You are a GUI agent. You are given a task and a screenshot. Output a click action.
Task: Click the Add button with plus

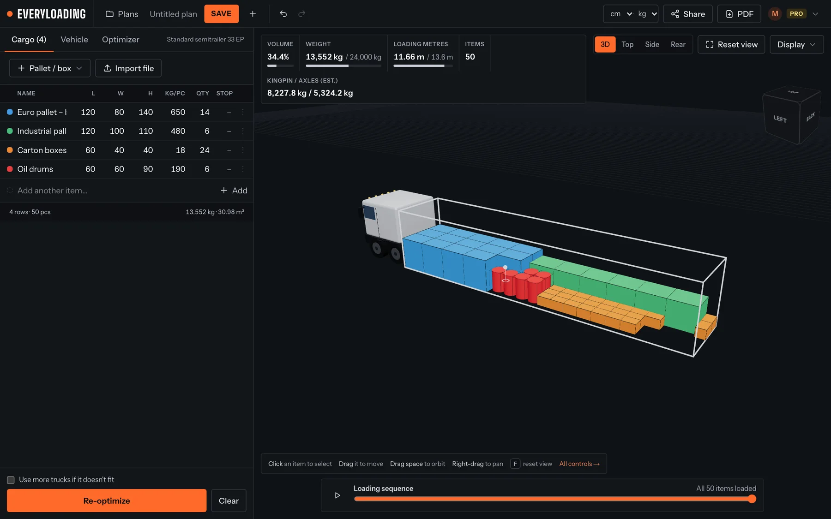234,191
